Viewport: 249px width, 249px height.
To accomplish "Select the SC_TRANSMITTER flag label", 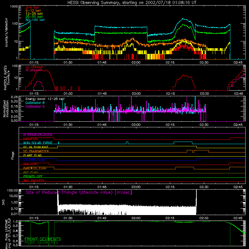I will (36, 151).
